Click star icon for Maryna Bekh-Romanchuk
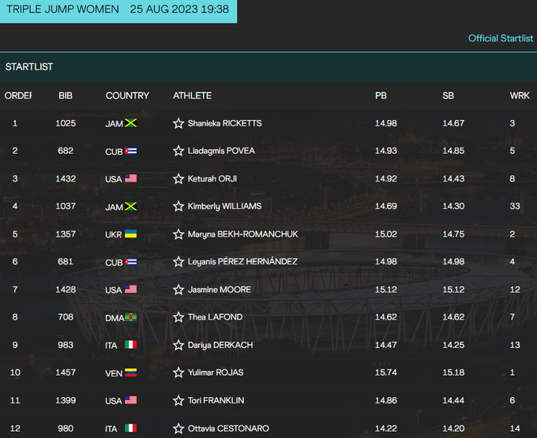Image resolution: width=537 pixels, height=438 pixels. click(x=178, y=234)
